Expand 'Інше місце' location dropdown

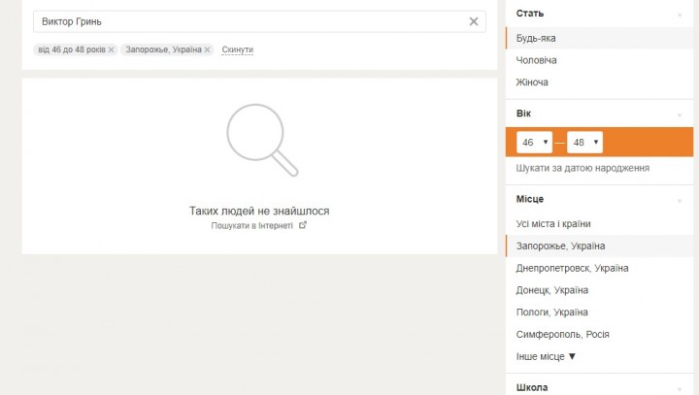tap(547, 356)
